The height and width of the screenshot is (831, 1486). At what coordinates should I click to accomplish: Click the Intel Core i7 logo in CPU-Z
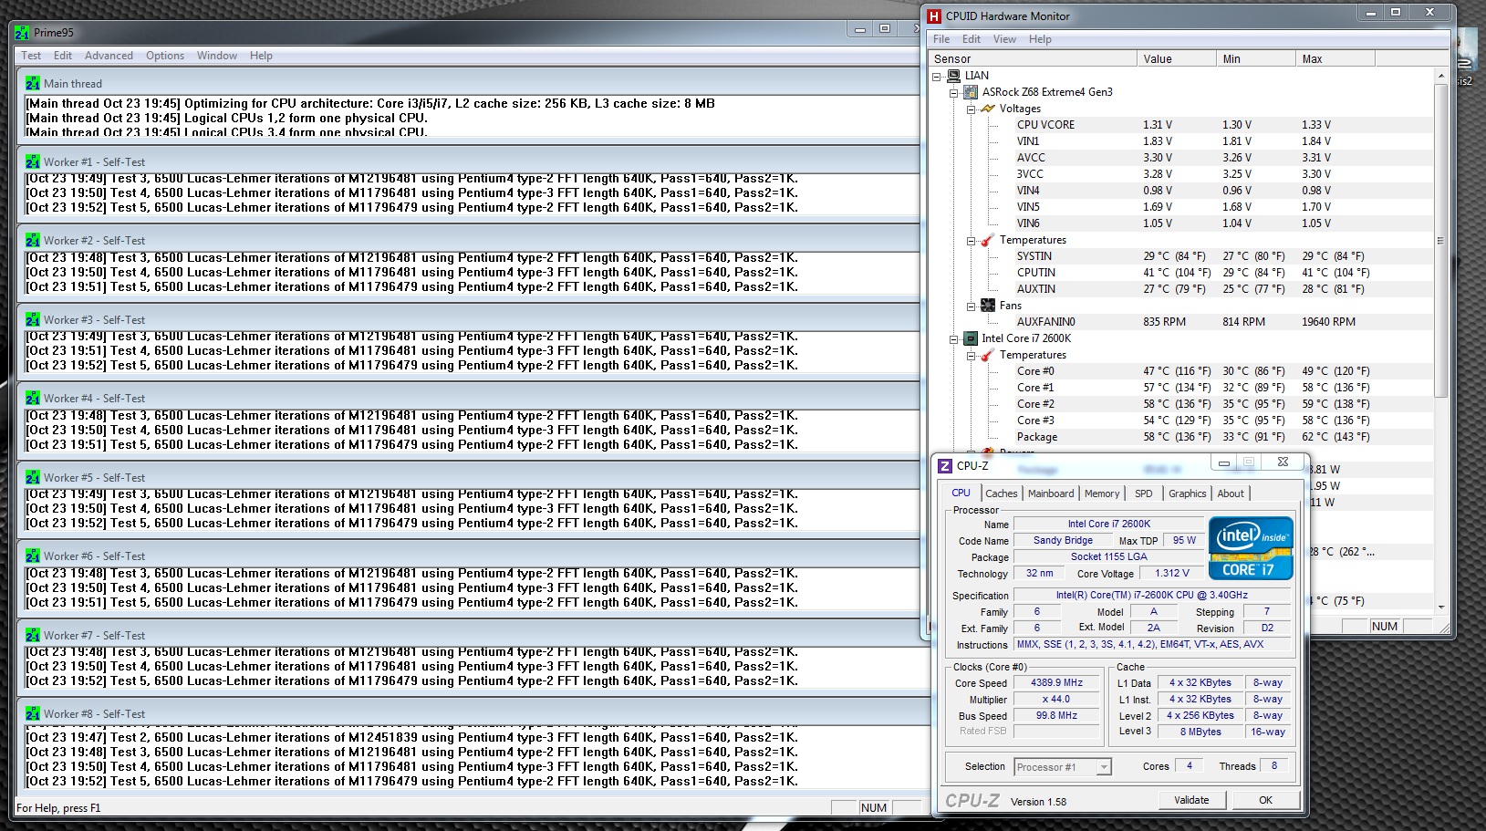[1252, 547]
